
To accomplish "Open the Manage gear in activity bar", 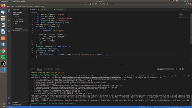I will coord(9,103).
